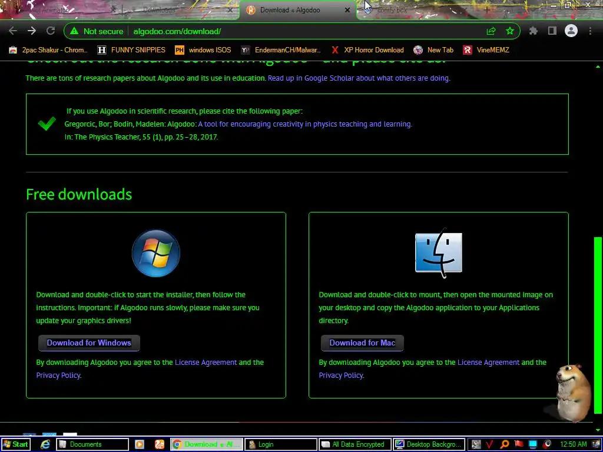Open Privacy Policy under Windows download

(58, 375)
